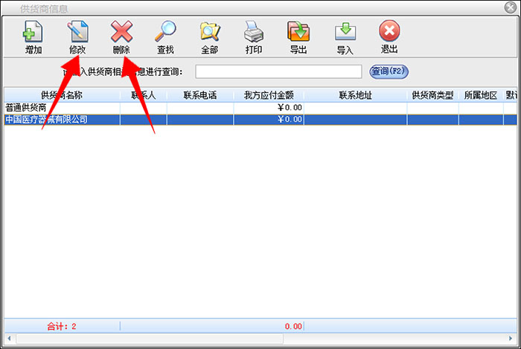Screen dimensions: 521x349
Task: Click the 导入 (Import) icon
Action: coord(345,37)
